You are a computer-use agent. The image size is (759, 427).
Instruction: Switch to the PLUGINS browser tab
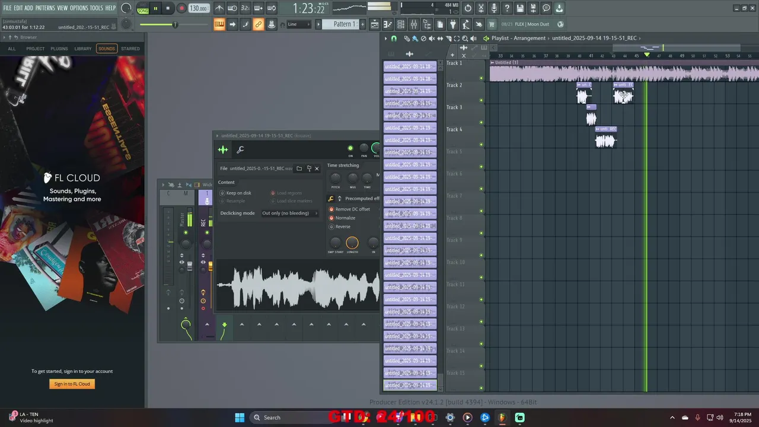click(x=59, y=49)
